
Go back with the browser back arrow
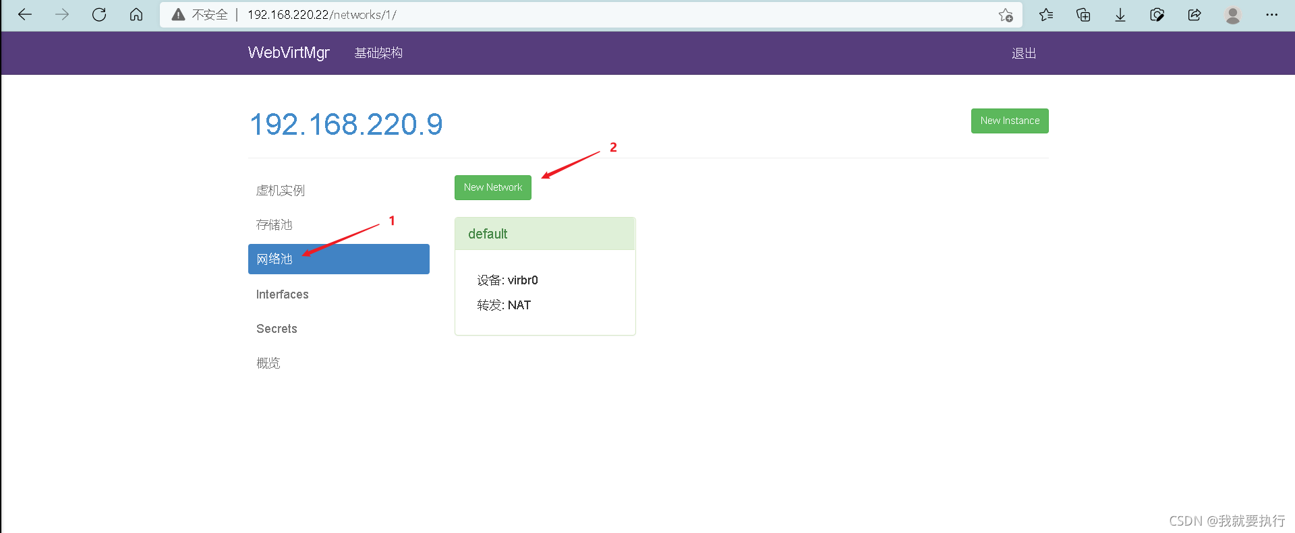point(25,15)
